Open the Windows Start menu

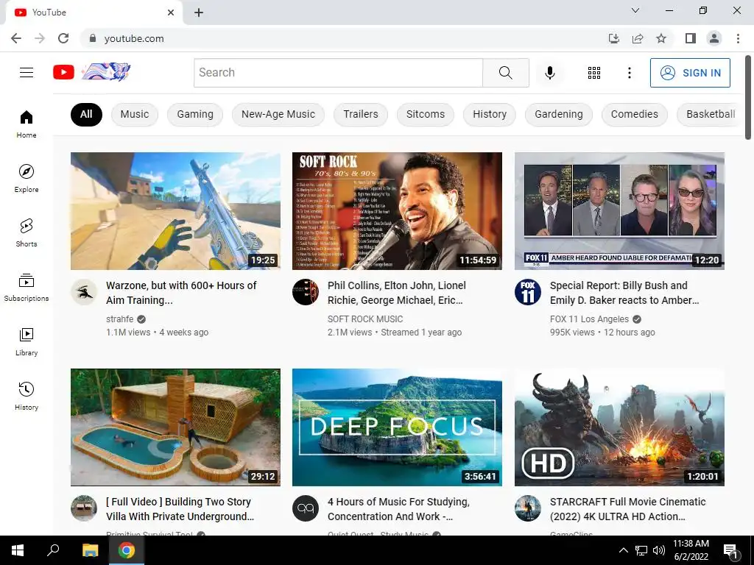click(18, 550)
